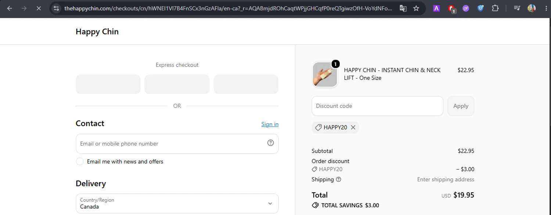Click the middle express checkout button
551x215 pixels.
point(177,84)
